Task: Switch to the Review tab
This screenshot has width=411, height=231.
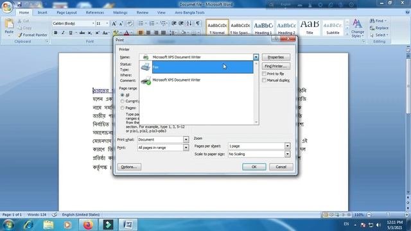Action: coord(143,13)
